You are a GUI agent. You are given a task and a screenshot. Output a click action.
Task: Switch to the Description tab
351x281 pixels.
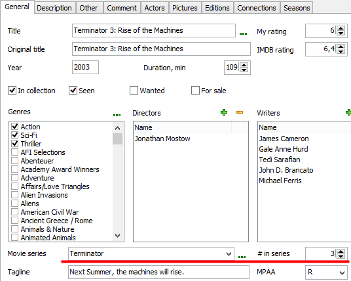pos(54,8)
